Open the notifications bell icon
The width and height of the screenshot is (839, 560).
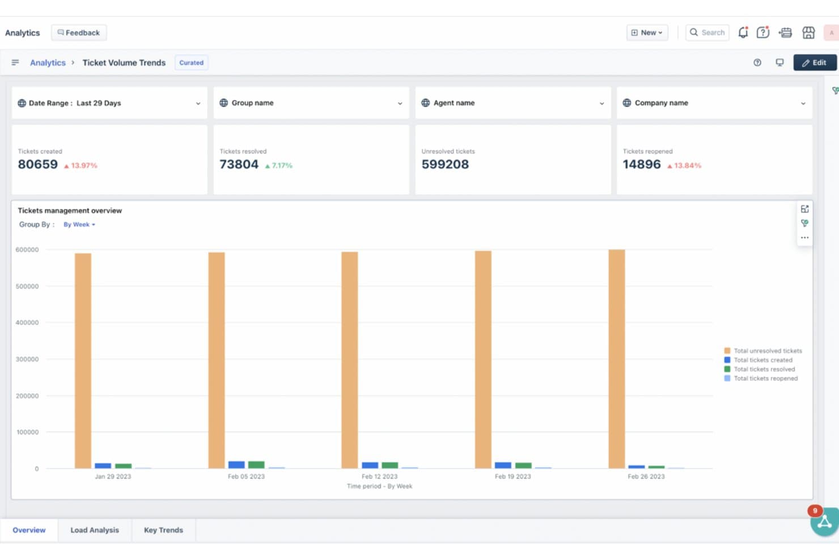743,32
